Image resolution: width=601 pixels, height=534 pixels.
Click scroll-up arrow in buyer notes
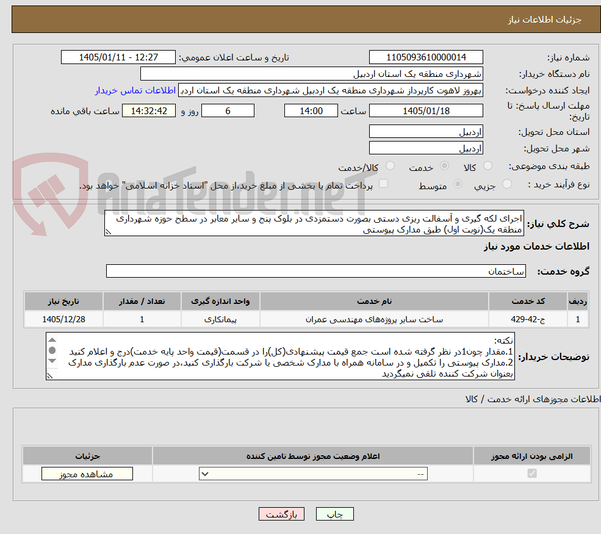pyautogui.click(x=52, y=340)
